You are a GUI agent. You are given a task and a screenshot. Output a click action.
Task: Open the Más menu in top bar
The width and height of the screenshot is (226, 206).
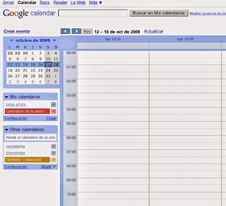click(95, 3)
